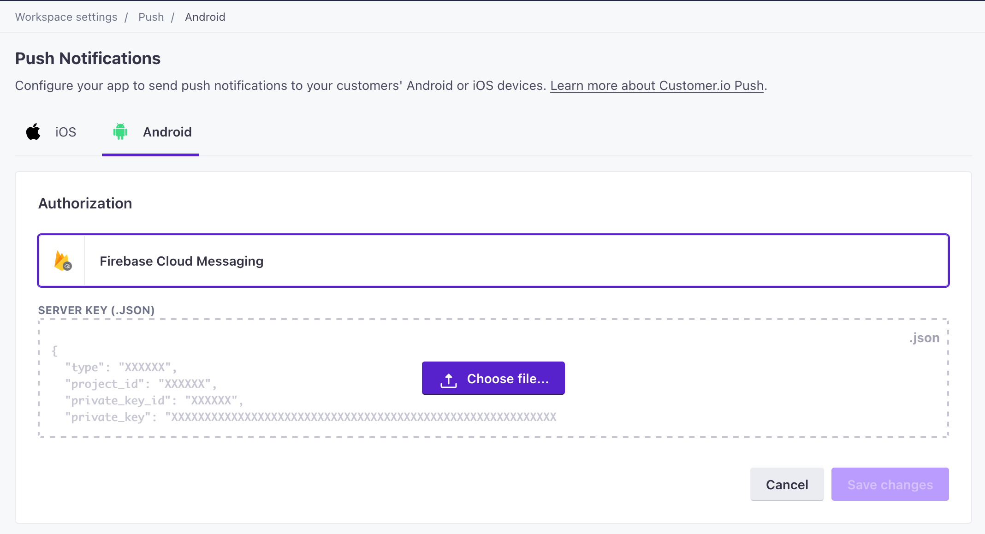Screen dimensions: 985x534
Task: Click the "private_key_id" placeholder line
Action: [x=154, y=401]
